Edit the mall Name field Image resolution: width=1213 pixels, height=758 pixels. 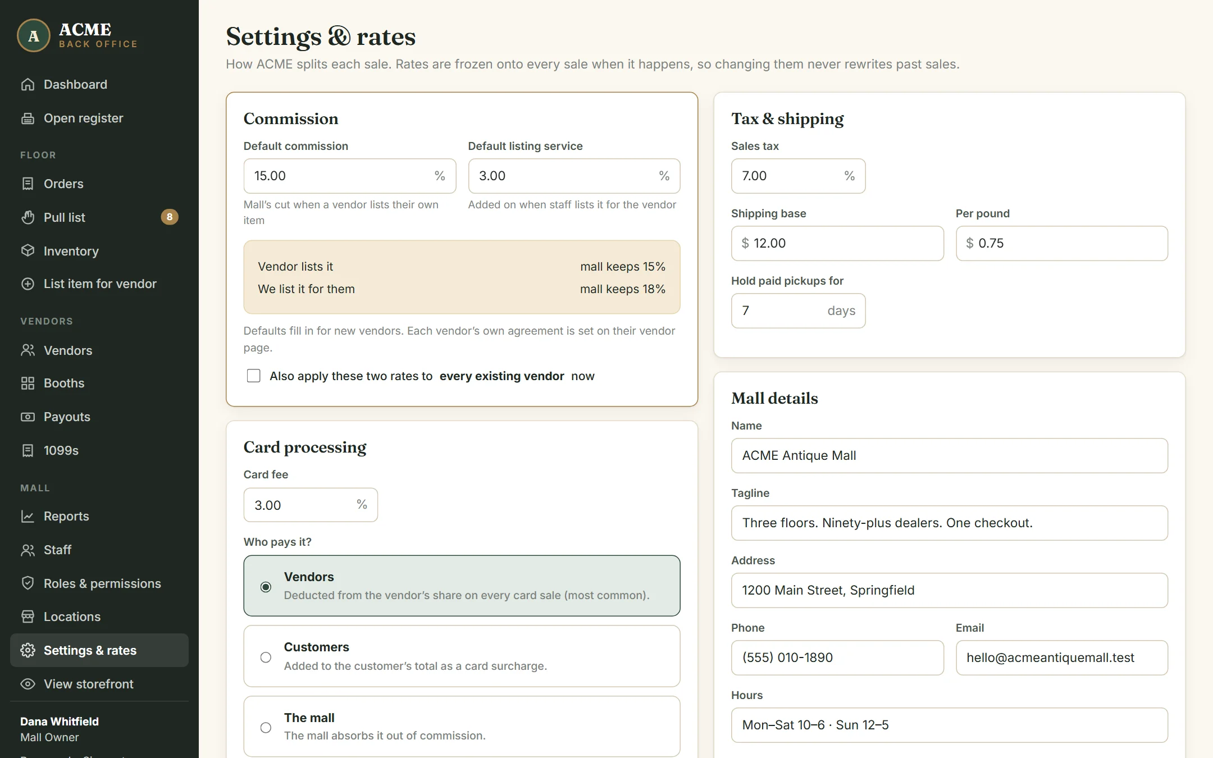point(950,455)
